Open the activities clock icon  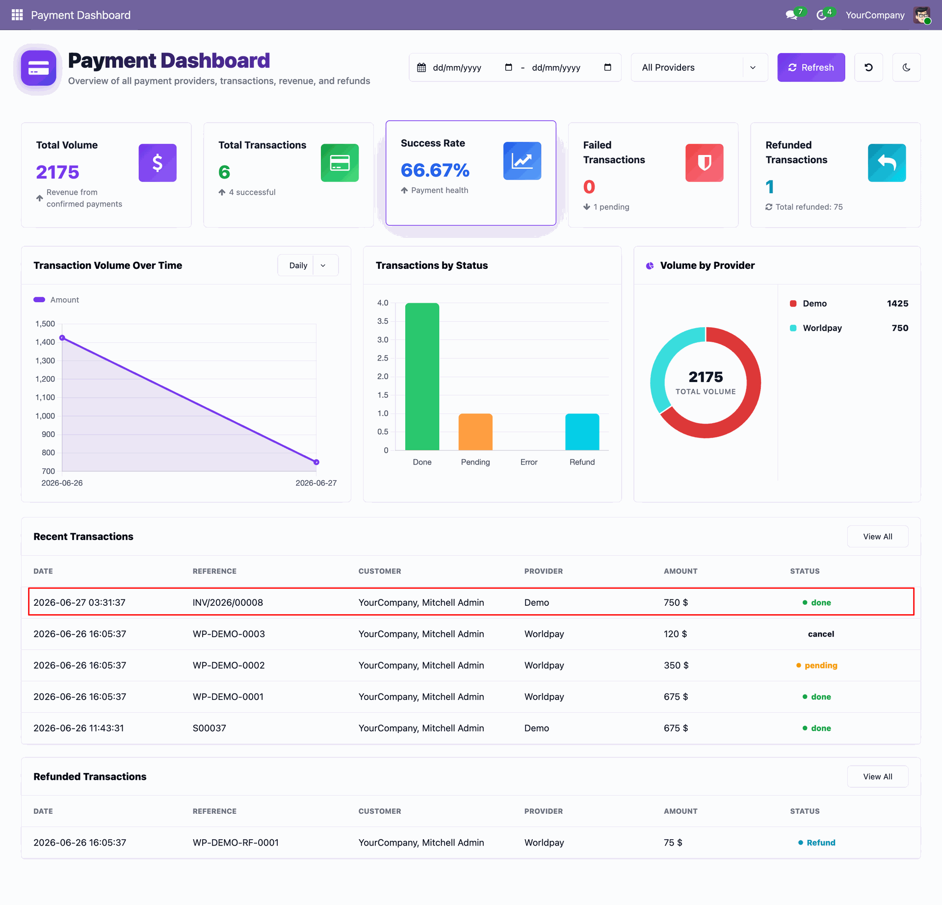(x=821, y=15)
